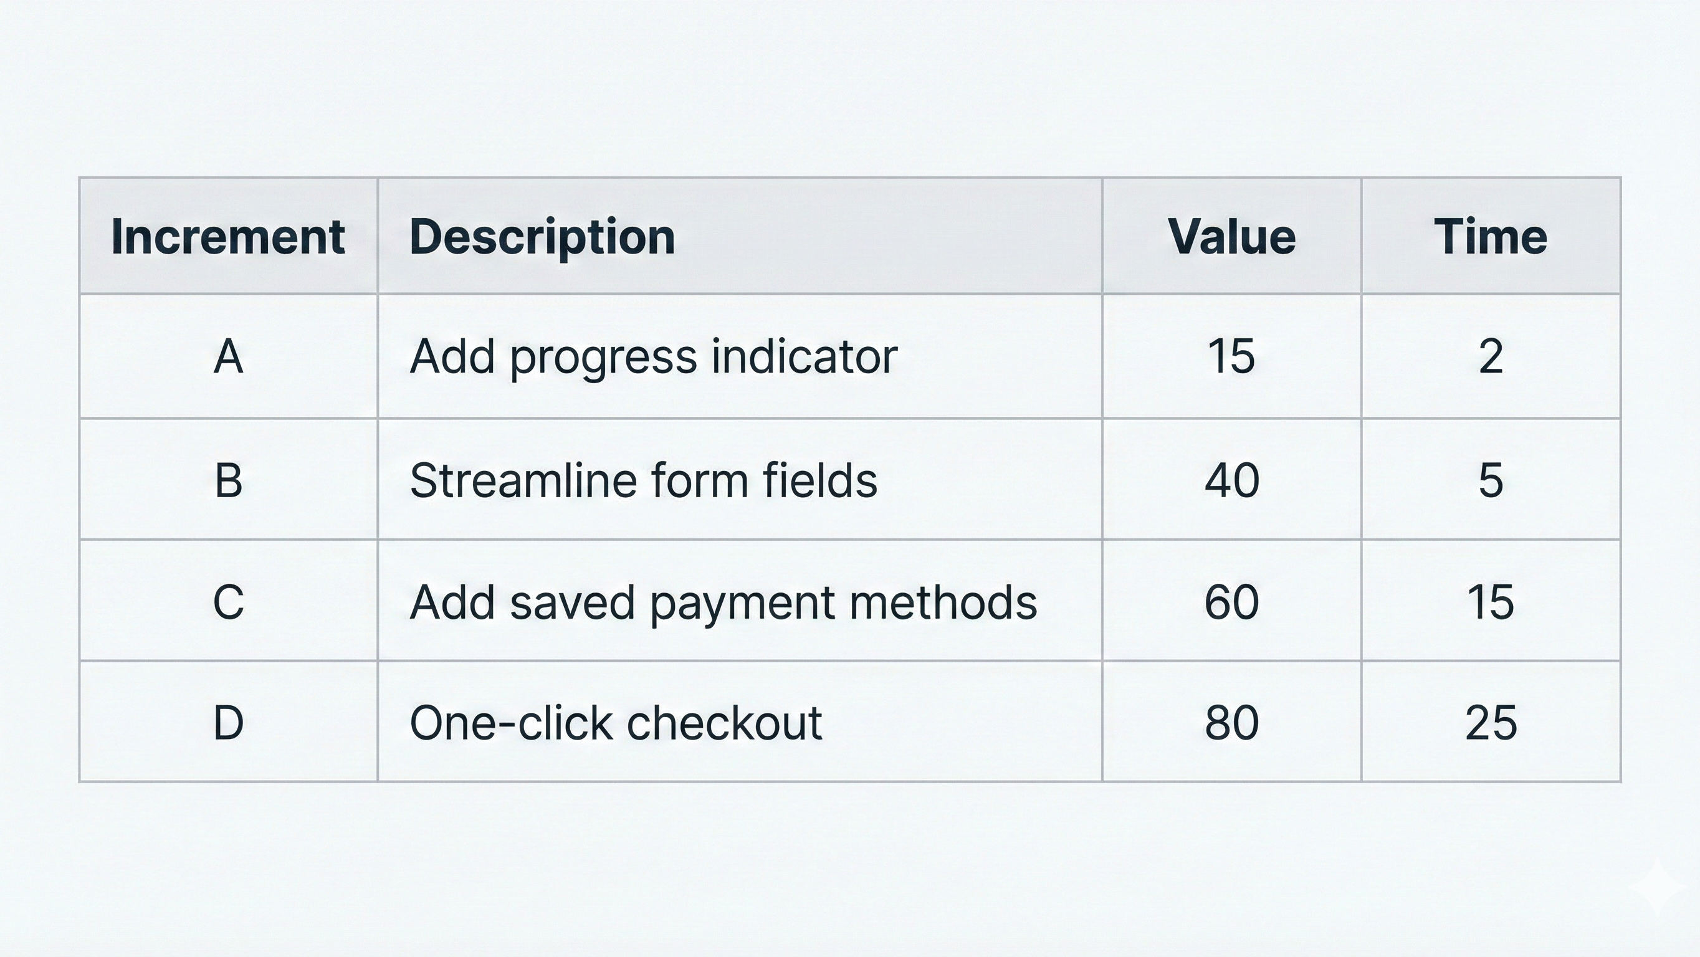Click value 60 in row C

pyautogui.click(x=1231, y=602)
